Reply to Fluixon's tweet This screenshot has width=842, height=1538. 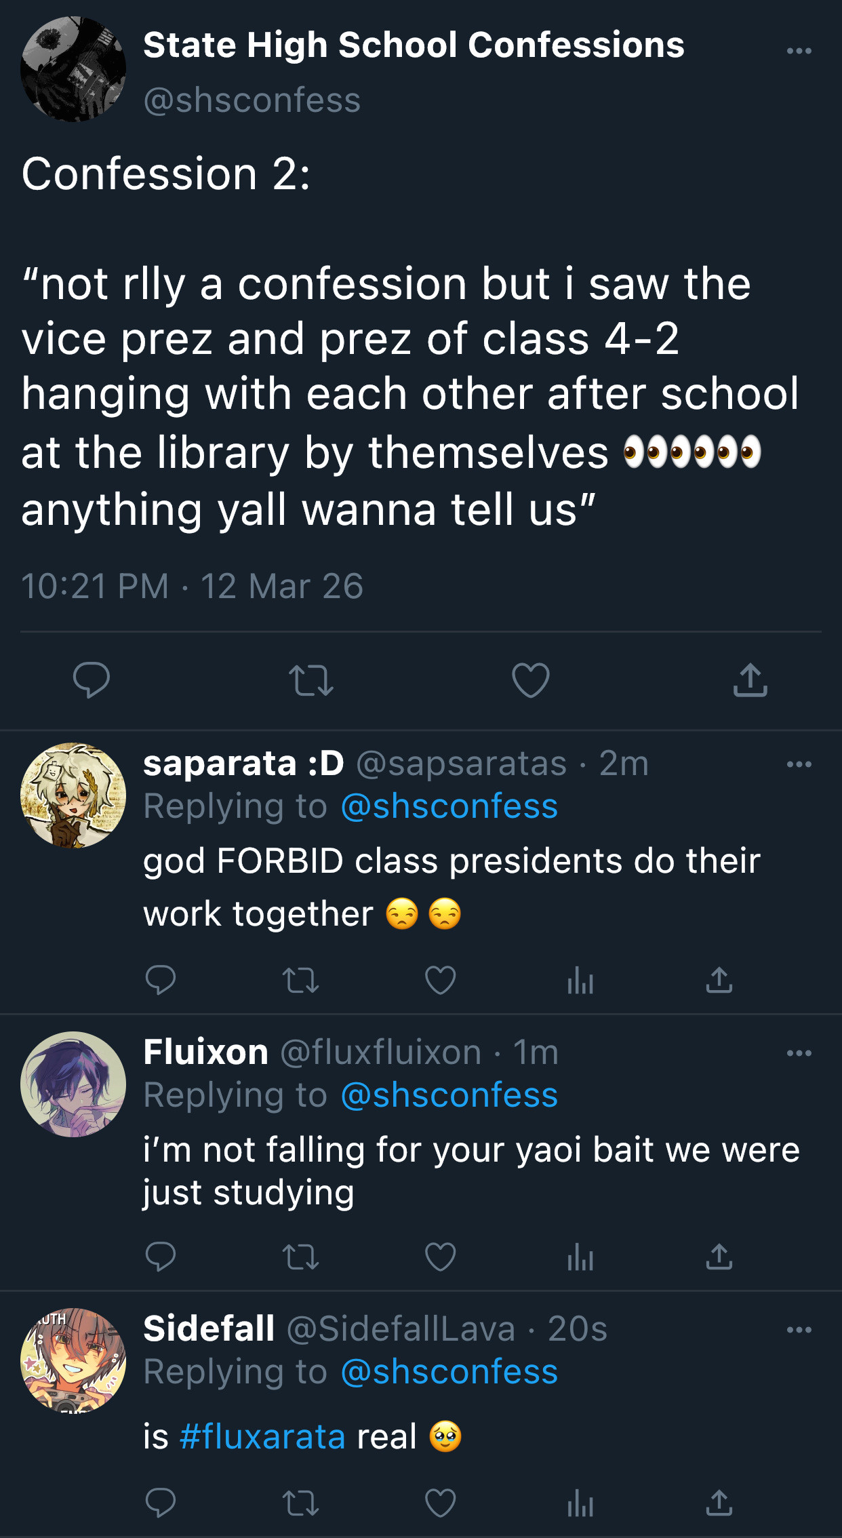tap(161, 1257)
